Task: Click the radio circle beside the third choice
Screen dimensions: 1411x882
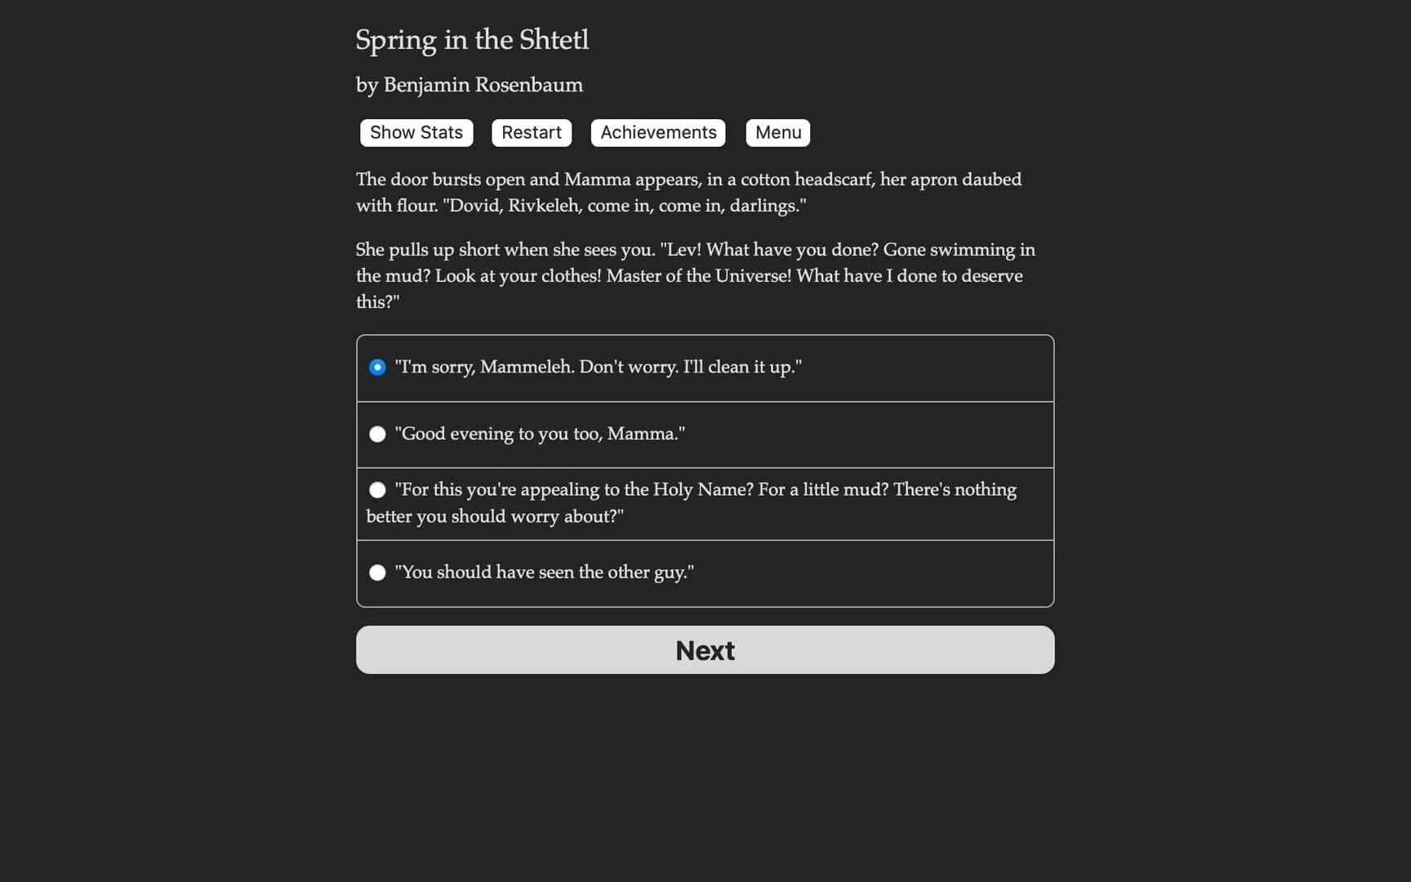Action: 377,489
